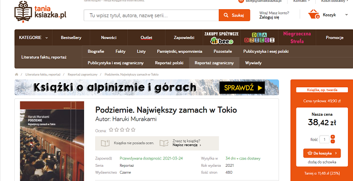This screenshot has height=181, width=353.
Task: Select Wywiady subcategory
Action: click(253, 63)
